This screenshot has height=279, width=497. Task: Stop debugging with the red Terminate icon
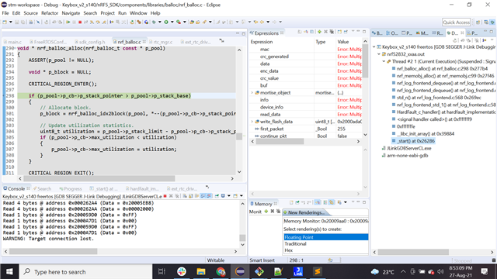point(80,22)
